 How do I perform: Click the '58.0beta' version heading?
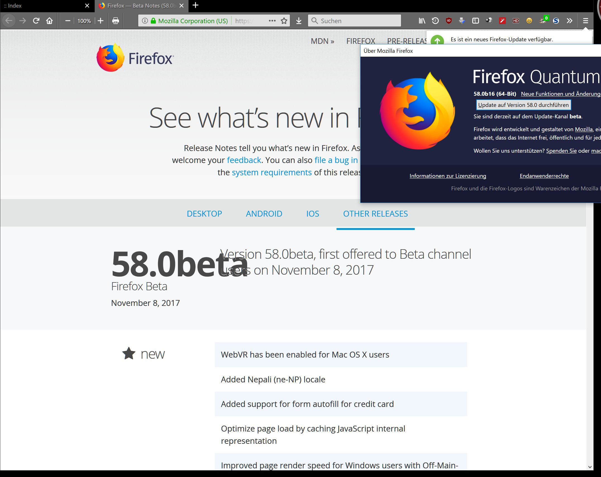(179, 264)
